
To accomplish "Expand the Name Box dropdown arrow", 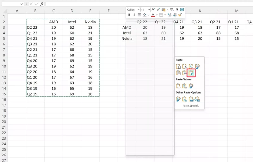I will [22, 4].
